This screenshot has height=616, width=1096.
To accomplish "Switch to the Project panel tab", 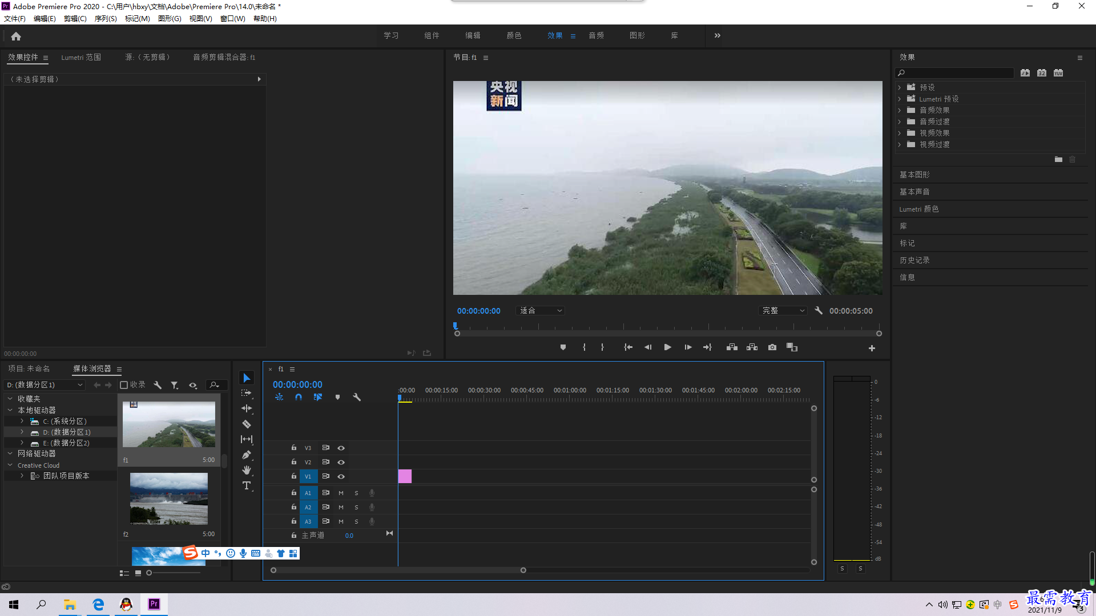I will click(x=29, y=369).
